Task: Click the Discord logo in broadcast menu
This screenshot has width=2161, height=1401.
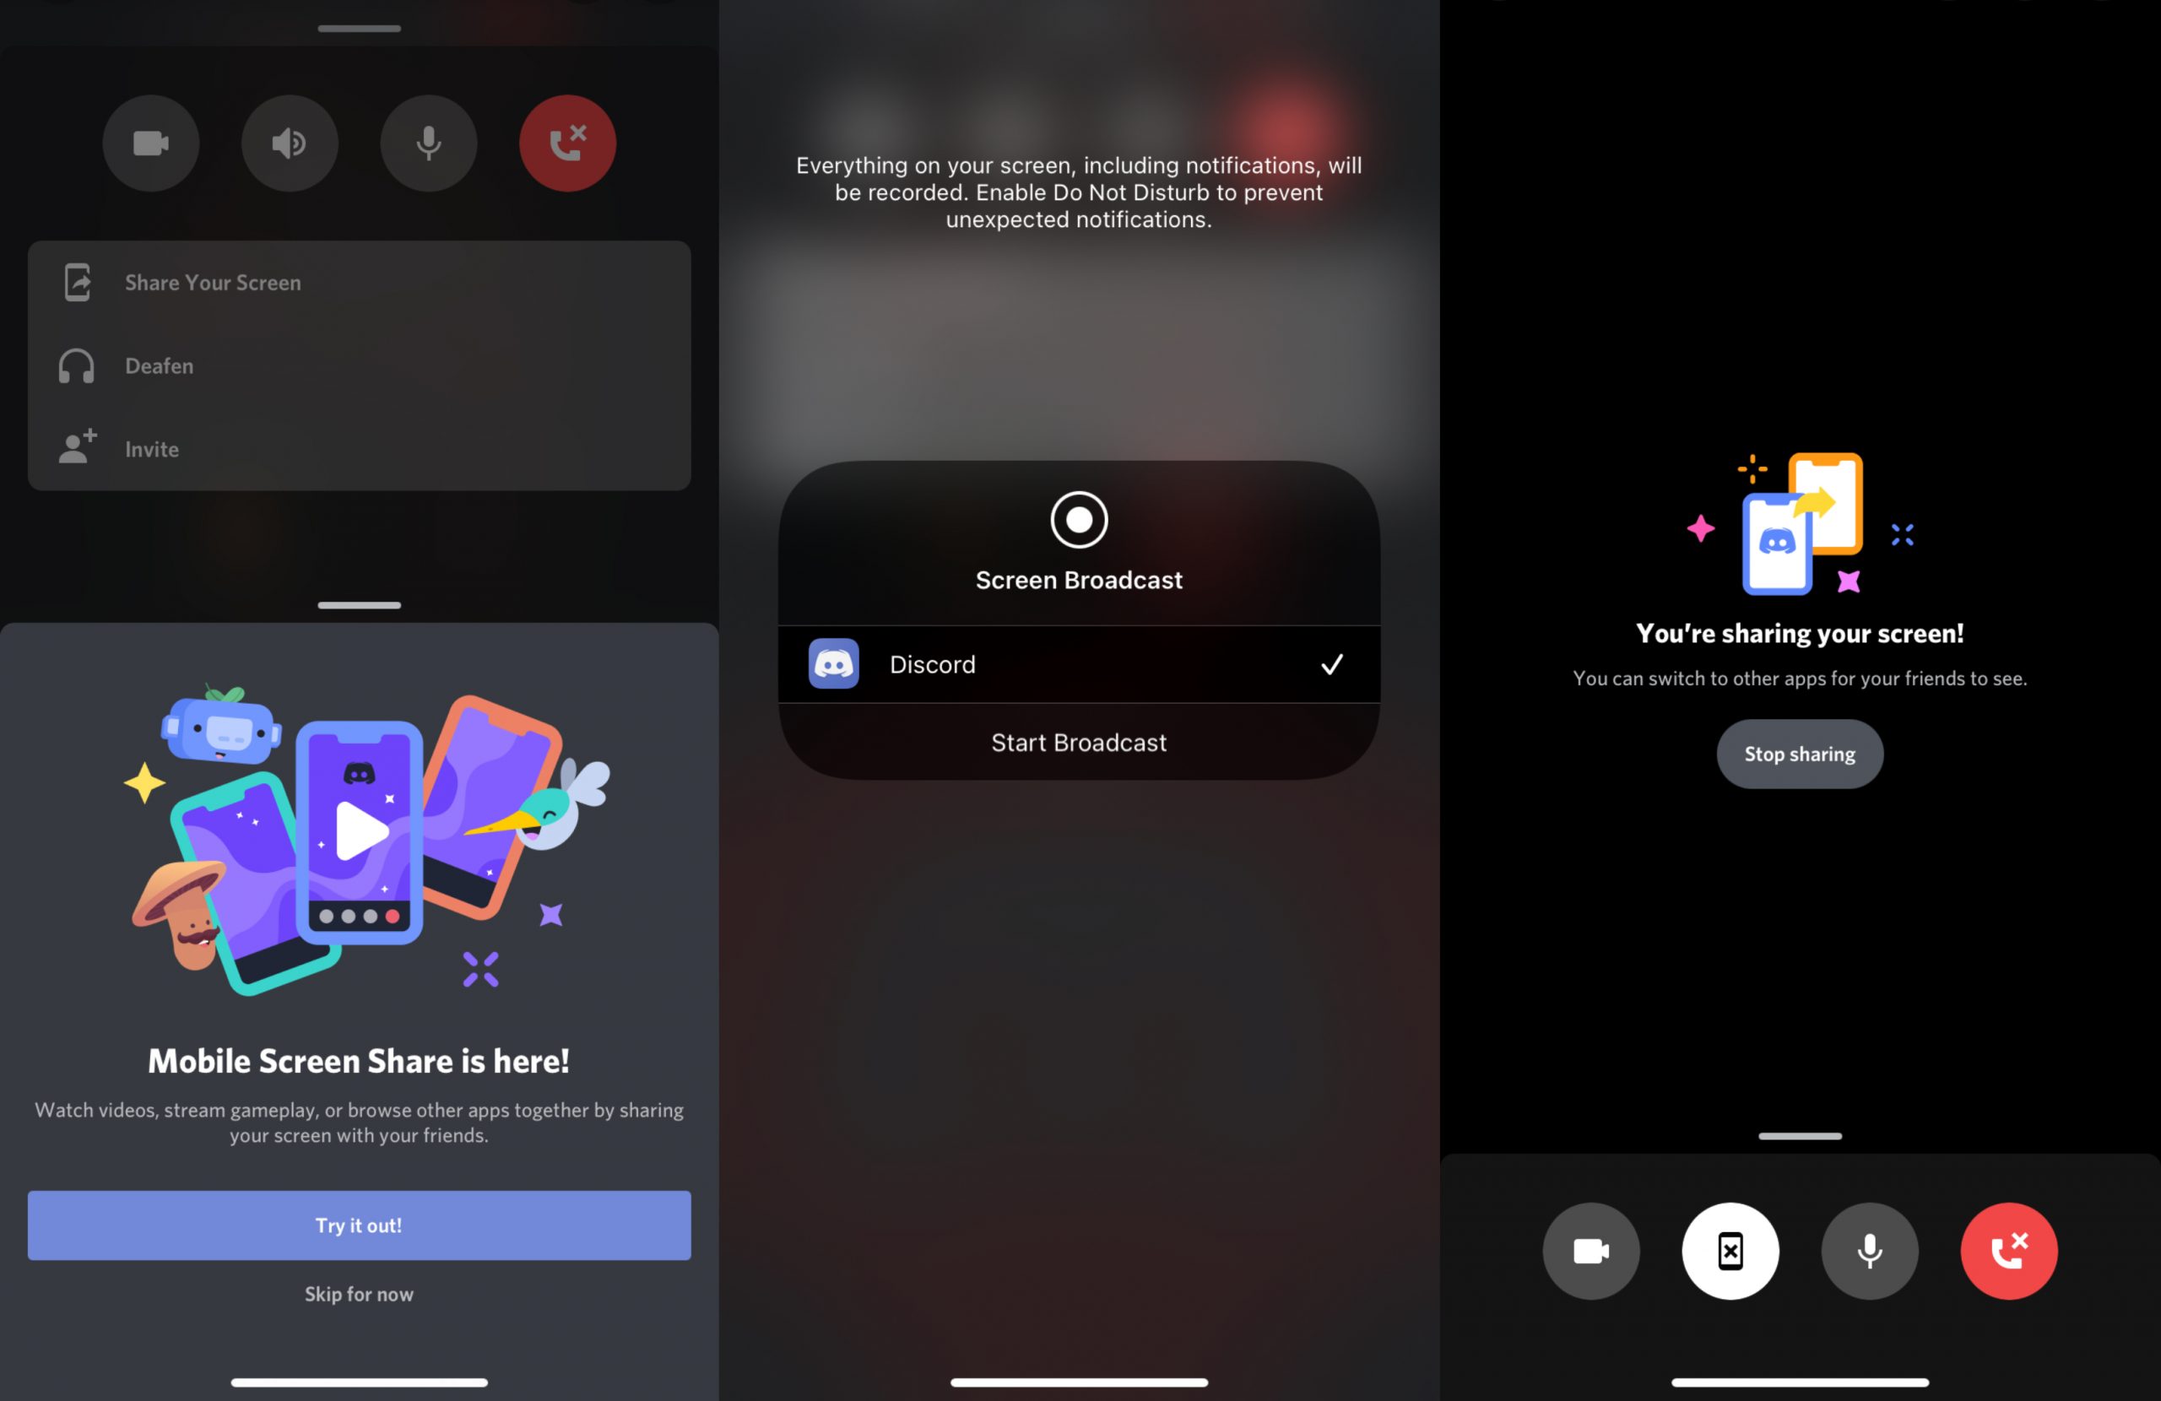Action: 835,661
